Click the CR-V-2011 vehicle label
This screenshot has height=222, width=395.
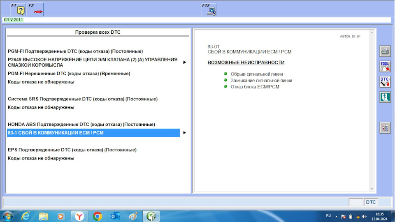[x=13, y=20]
